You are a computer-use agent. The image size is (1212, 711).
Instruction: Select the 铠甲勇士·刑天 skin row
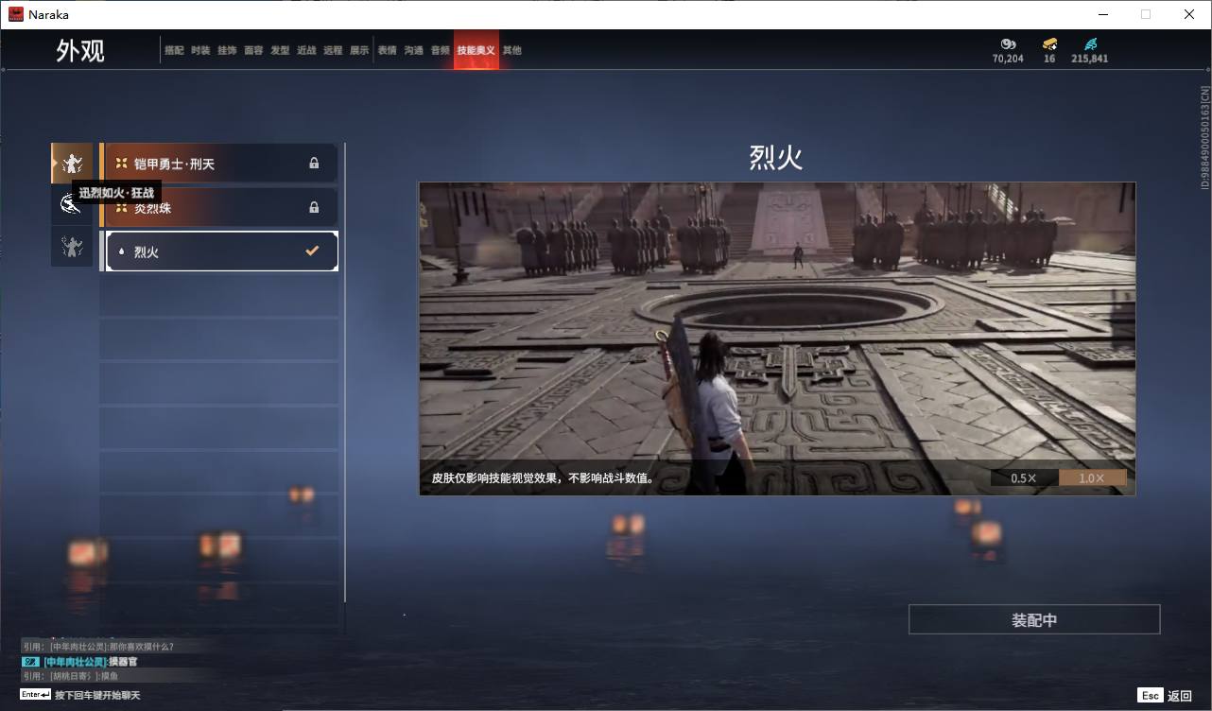(219, 164)
